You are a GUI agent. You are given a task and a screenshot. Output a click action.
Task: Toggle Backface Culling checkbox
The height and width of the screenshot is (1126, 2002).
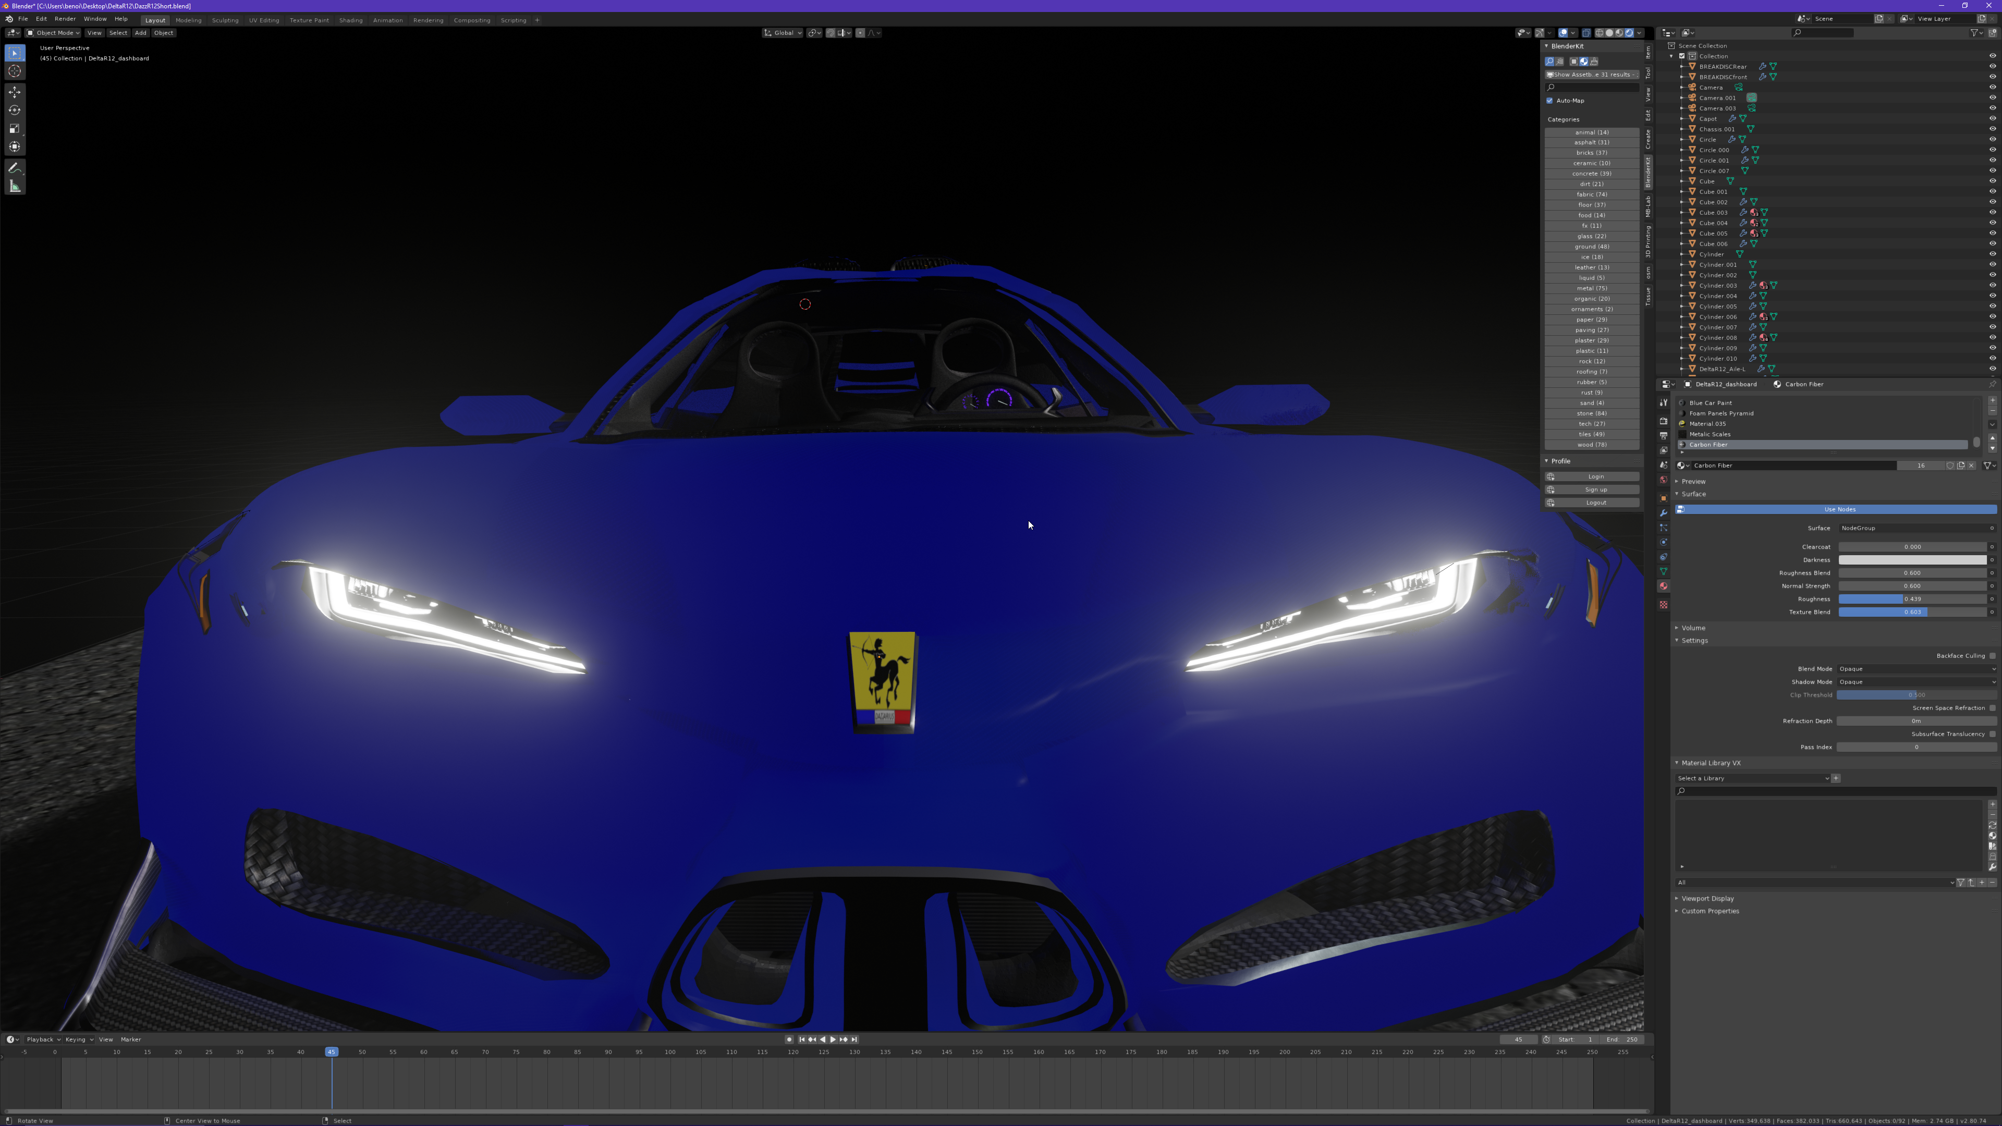pyautogui.click(x=1993, y=656)
